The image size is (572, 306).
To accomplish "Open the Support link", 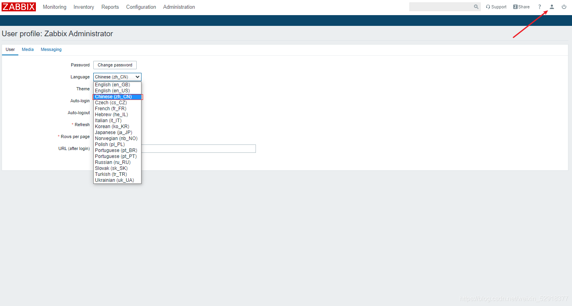I will [496, 7].
